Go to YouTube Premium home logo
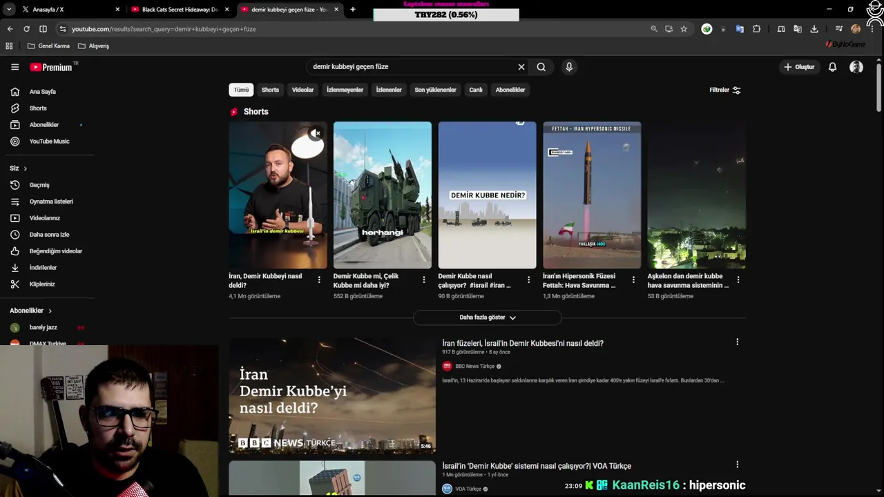 click(x=52, y=67)
